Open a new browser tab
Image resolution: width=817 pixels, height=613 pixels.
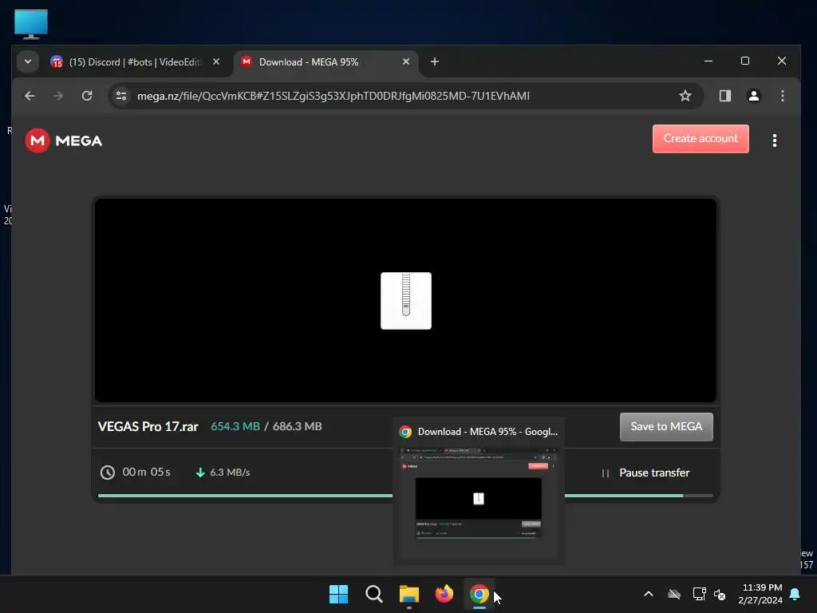click(435, 61)
